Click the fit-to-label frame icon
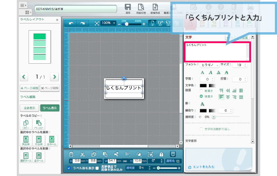This screenshot has height=176, width=277. (x=150, y=154)
